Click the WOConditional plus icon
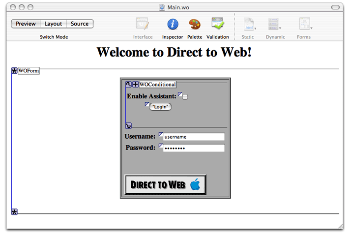This screenshot has width=350, height=236. [x=135, y=85]
